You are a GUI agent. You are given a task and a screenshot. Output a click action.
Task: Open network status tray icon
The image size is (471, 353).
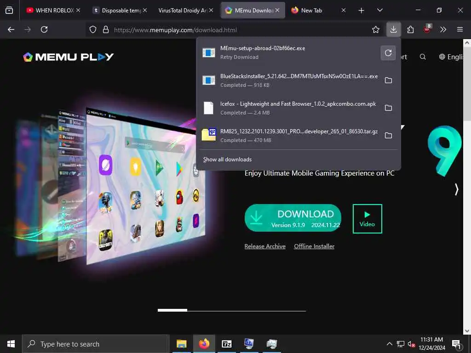[x=401, y=344]
